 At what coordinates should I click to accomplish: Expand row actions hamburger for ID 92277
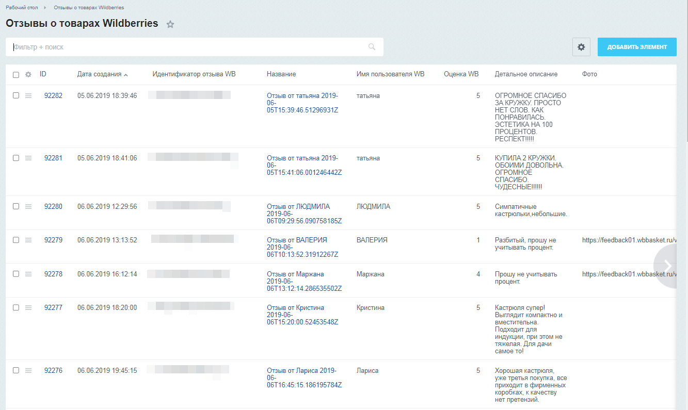tap(28, 307)
